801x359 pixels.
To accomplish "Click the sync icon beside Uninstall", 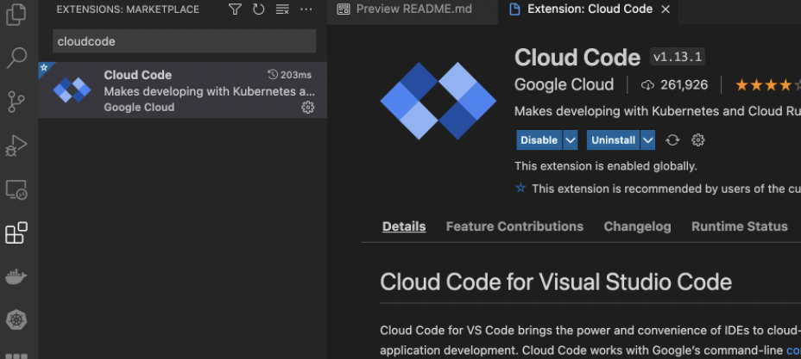I will click(672, 140).
